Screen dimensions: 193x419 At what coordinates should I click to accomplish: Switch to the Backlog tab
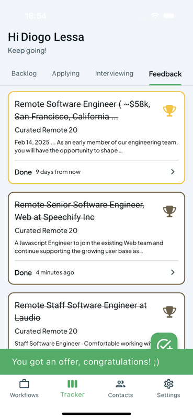[24, 73]
